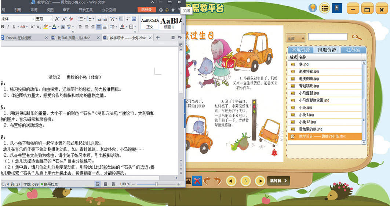Open the 章节 ribbon tab
Viewport: 390px width, 207px height.
point(66,10)
